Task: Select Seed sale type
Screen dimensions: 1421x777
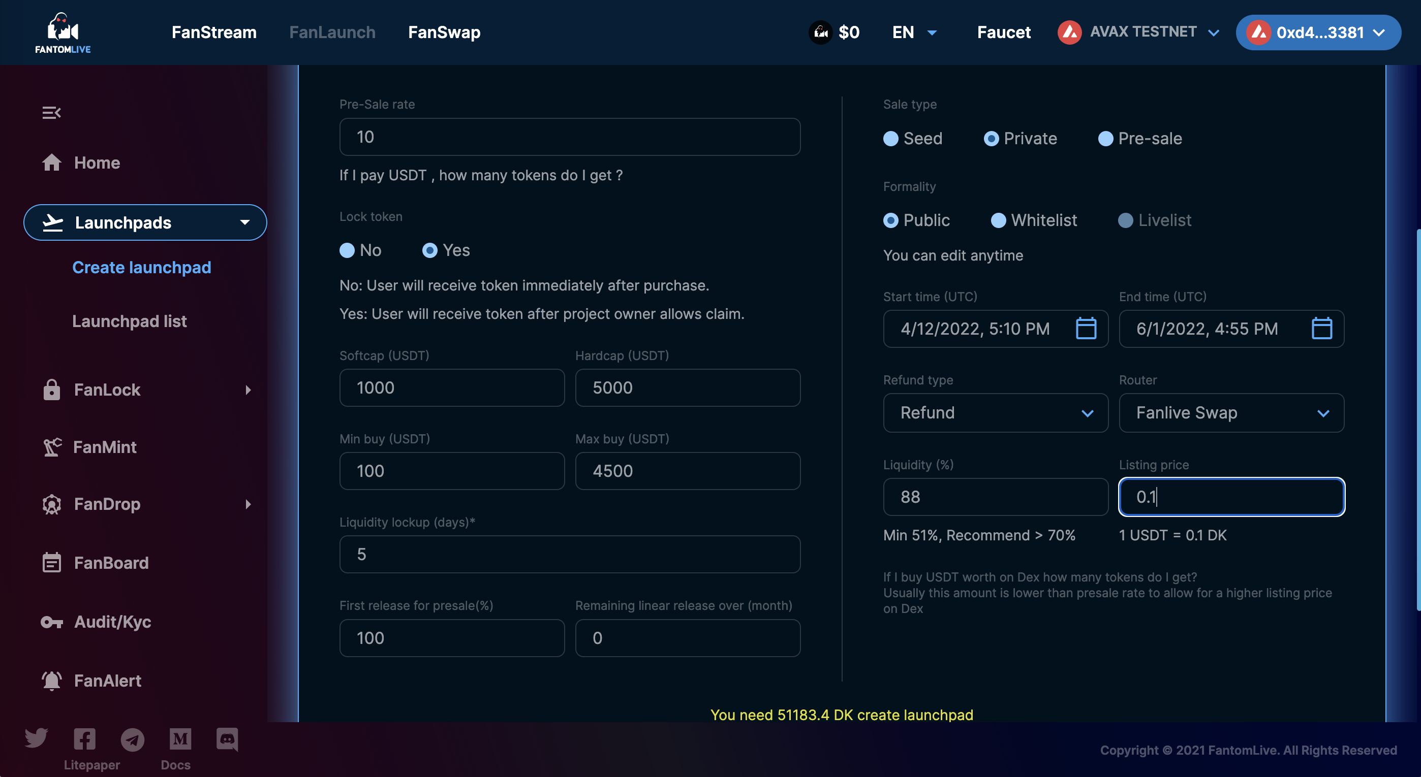Action: 891,138
